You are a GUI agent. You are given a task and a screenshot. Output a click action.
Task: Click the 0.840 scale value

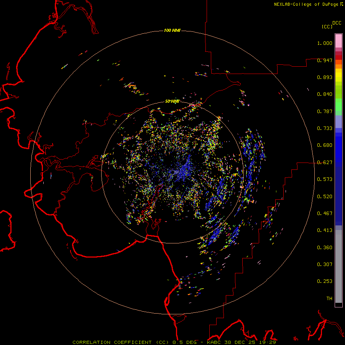point(325,94)
